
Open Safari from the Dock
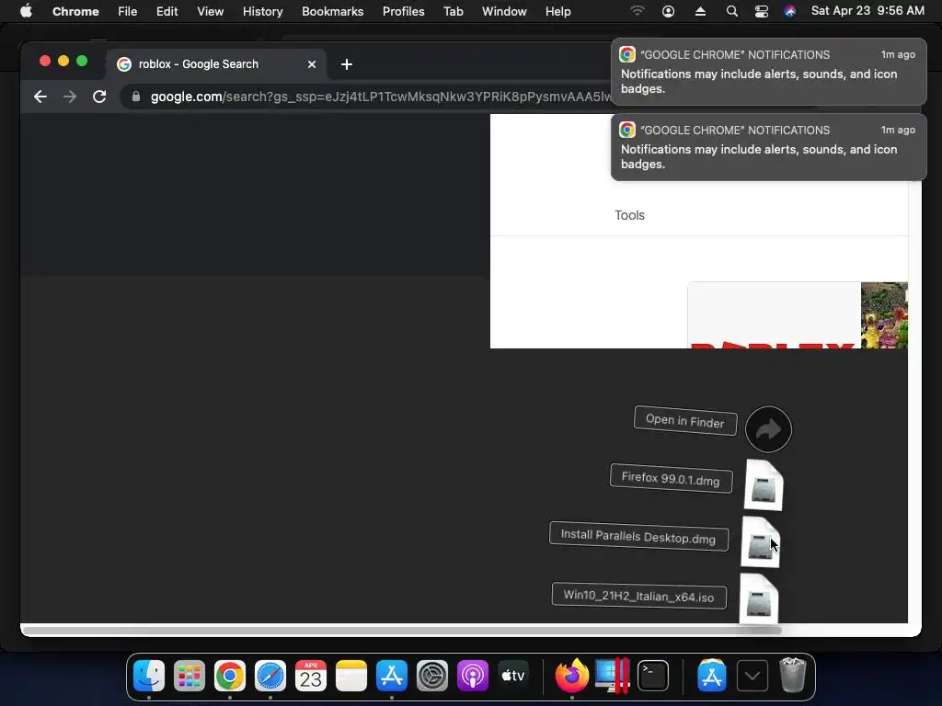coord(270,676)
